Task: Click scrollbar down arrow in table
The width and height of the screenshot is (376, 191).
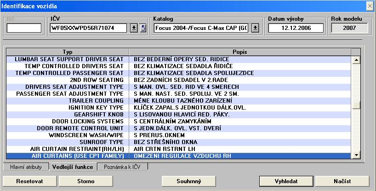Action: click(x=355, y=155)
